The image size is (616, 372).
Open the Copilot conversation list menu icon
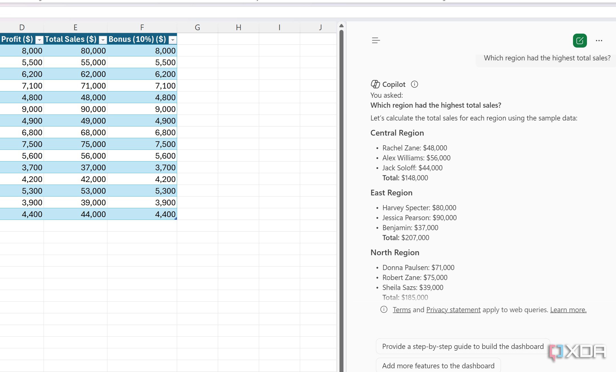coord(376,40)
